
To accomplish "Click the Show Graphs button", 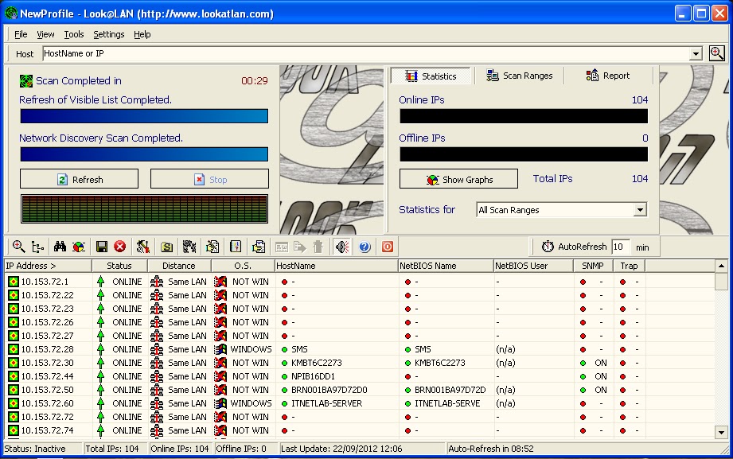I will coord(458,180).
